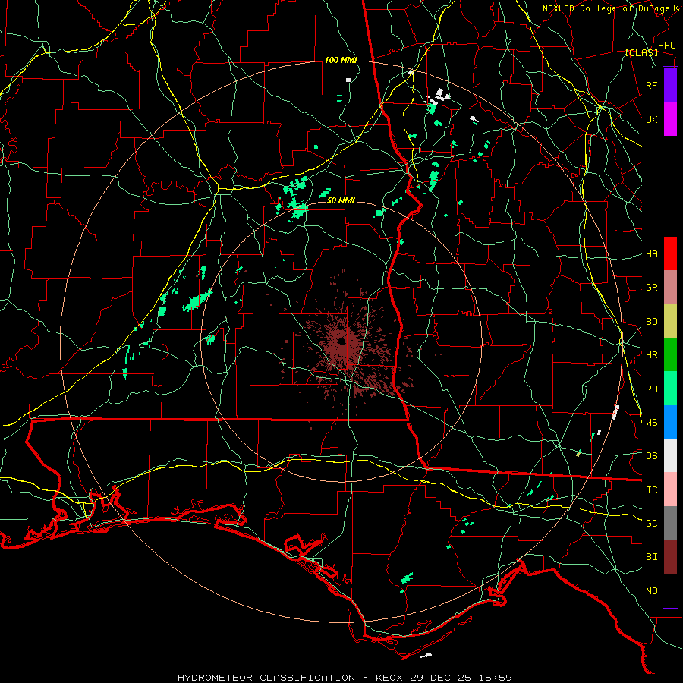
Task: Click the UK legend label
Action: 651,119
